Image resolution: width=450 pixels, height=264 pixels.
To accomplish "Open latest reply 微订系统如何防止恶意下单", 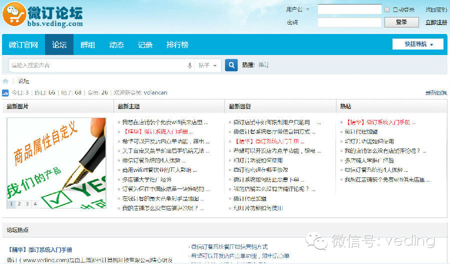I will [268, 179].
